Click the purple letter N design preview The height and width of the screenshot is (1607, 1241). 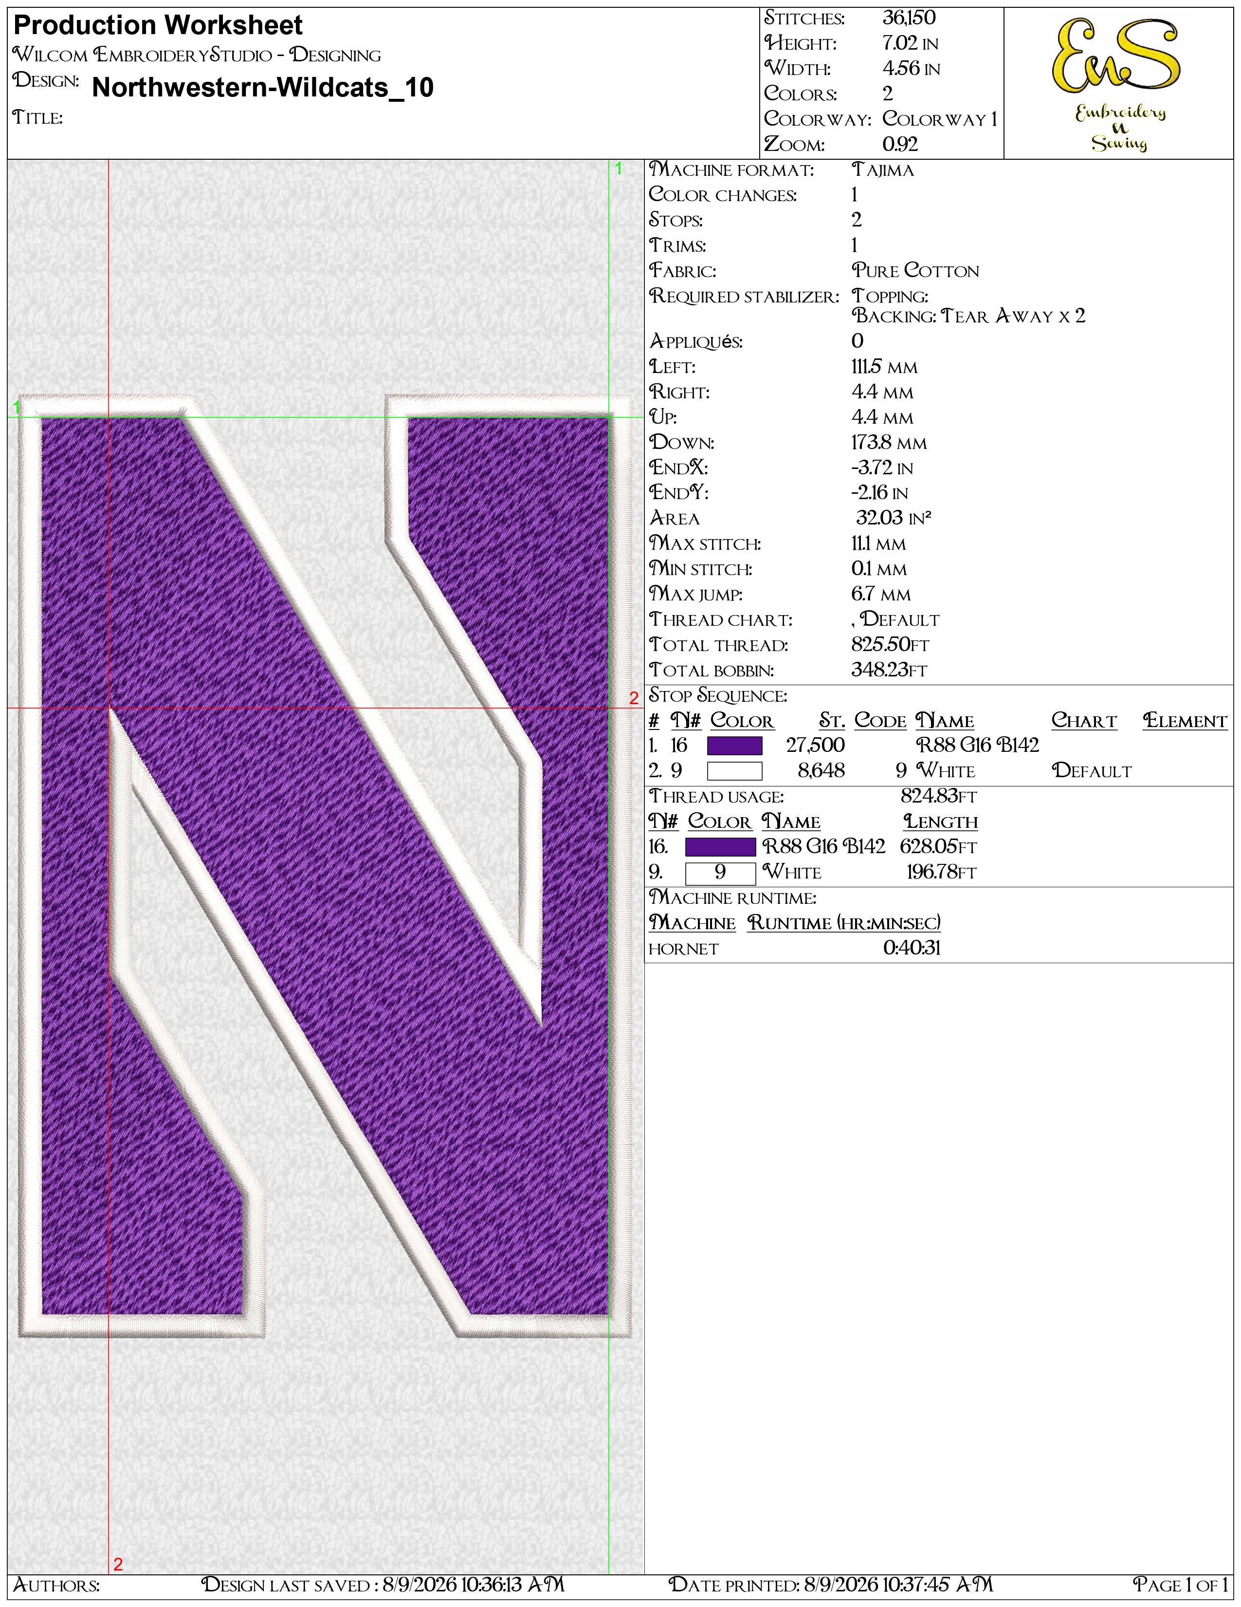pos(324,866)
